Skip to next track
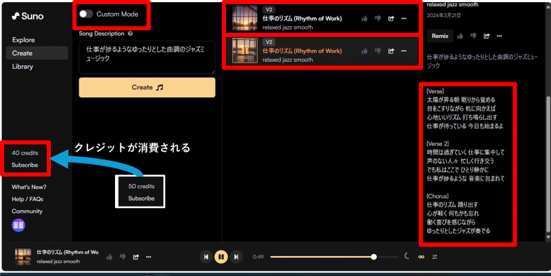The height and width of the screenshot is (276, 551). (x=236, y=257)
